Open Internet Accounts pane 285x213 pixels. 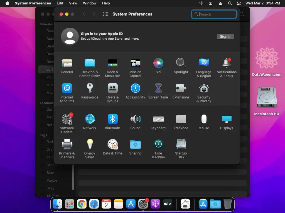pos(67,93)
